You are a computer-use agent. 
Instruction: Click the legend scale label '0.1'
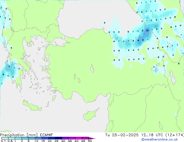click(3, 141)
